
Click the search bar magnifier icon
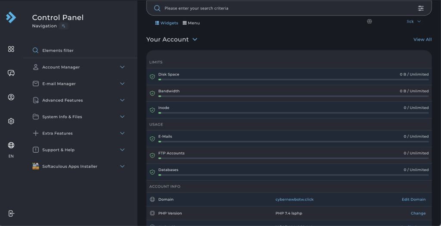point(157,8)
